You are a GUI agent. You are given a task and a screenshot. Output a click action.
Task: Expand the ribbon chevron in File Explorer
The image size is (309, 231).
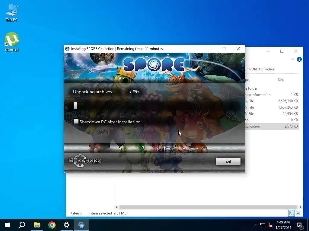pyautogui.click(x=293, y=59)
